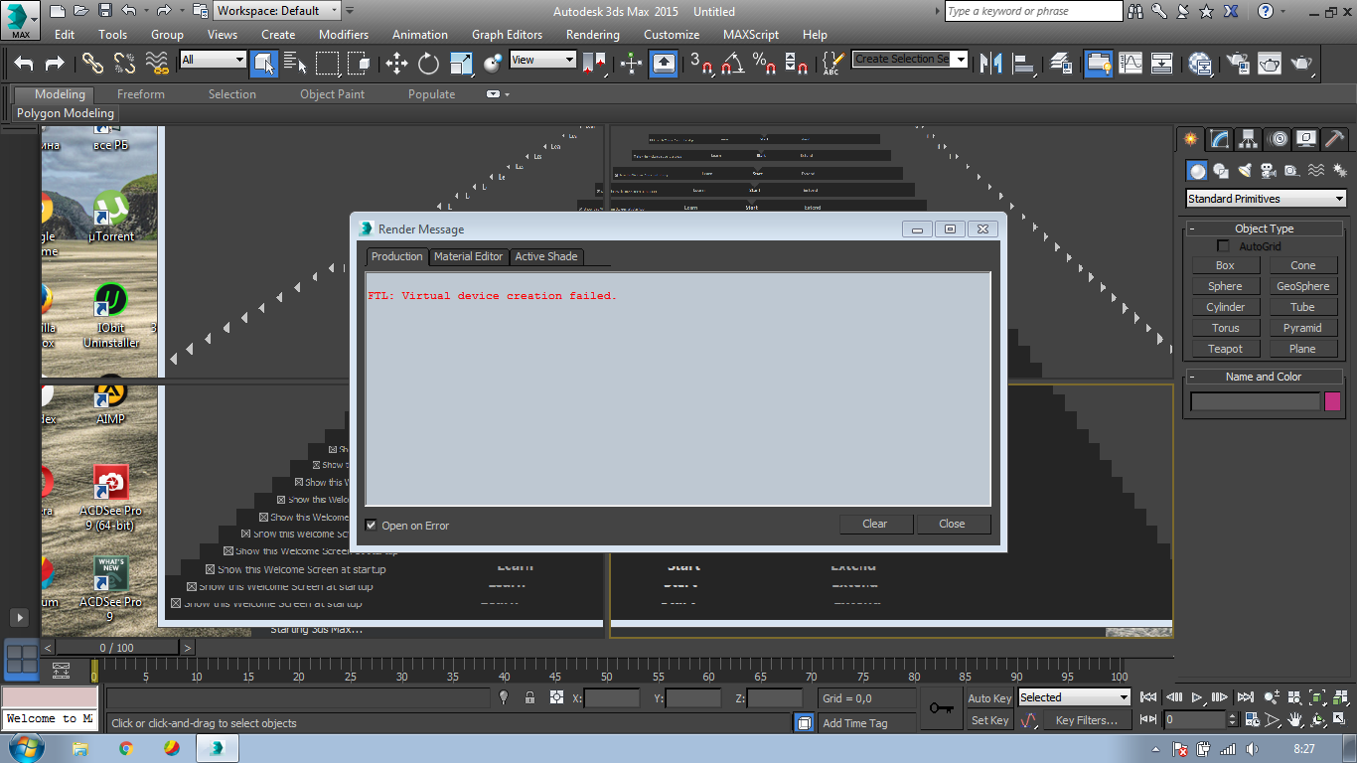Click the Polygon Modeling panel button
This screenshot has height=763, width=1357.
coord(66,113)
